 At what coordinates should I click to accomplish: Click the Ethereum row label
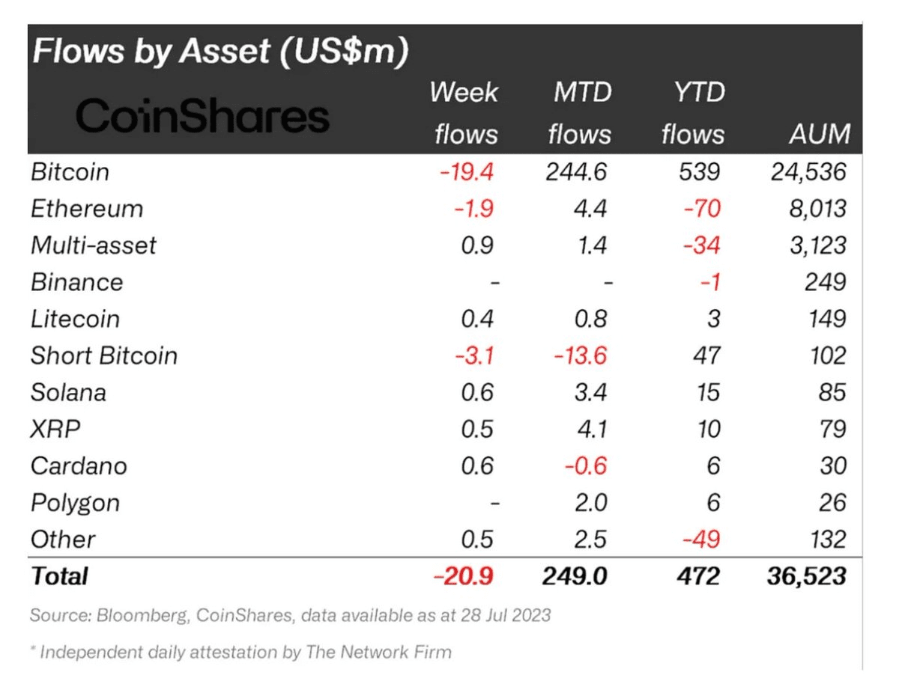87,209
